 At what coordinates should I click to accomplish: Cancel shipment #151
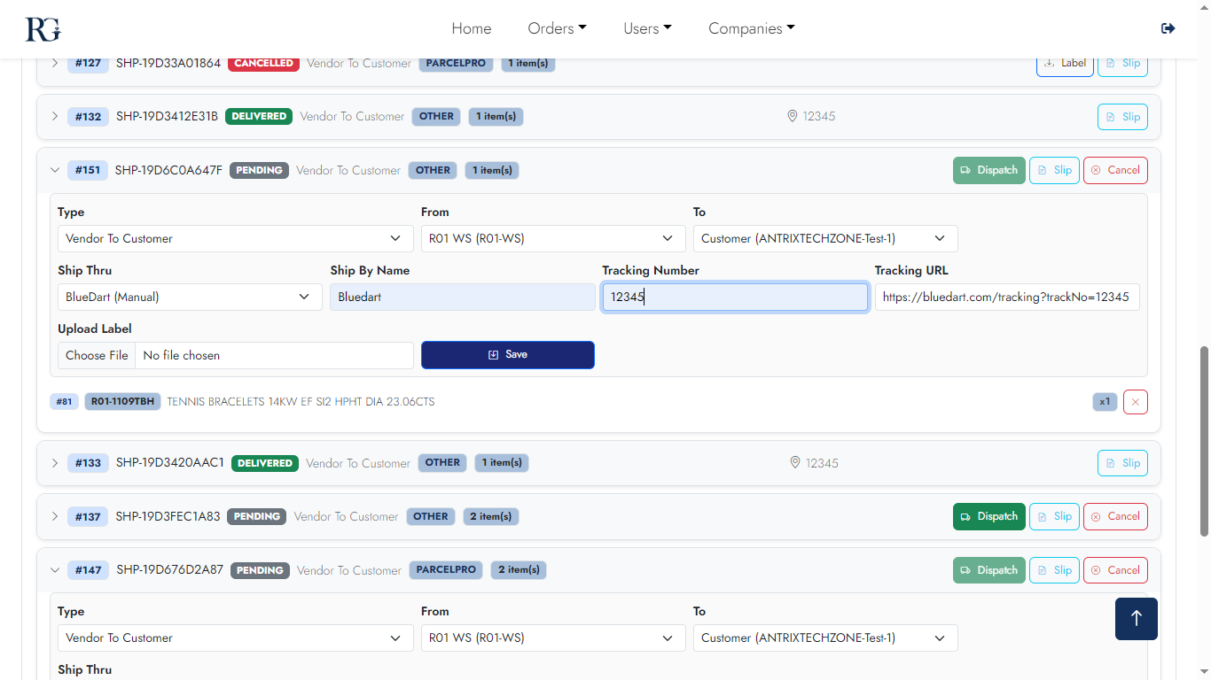(x=1114, y=170)
